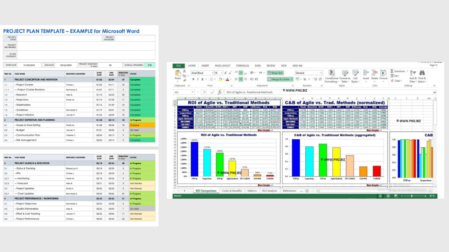The width and height of the screenshot is (449, 252).
Task: Switch to Normal view in status bar
Action: tap(380, 196)
